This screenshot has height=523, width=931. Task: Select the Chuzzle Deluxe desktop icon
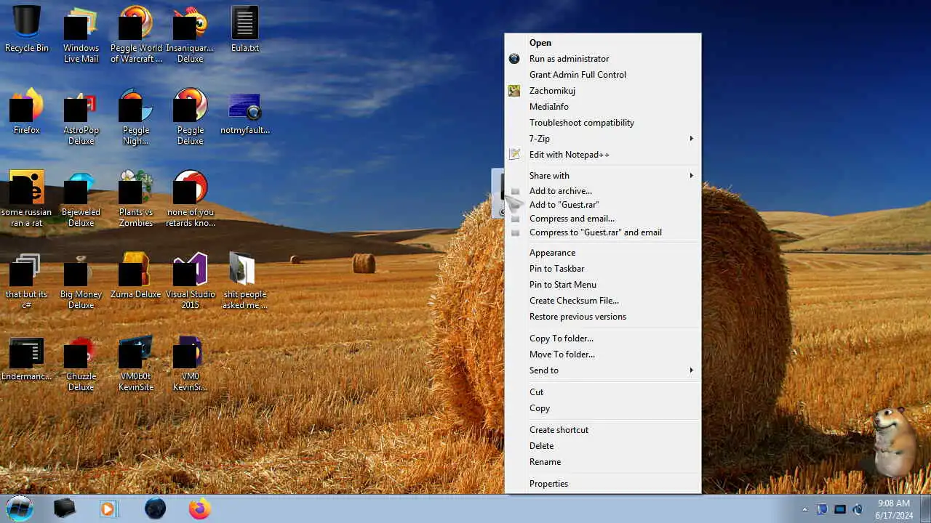[81, 362]
